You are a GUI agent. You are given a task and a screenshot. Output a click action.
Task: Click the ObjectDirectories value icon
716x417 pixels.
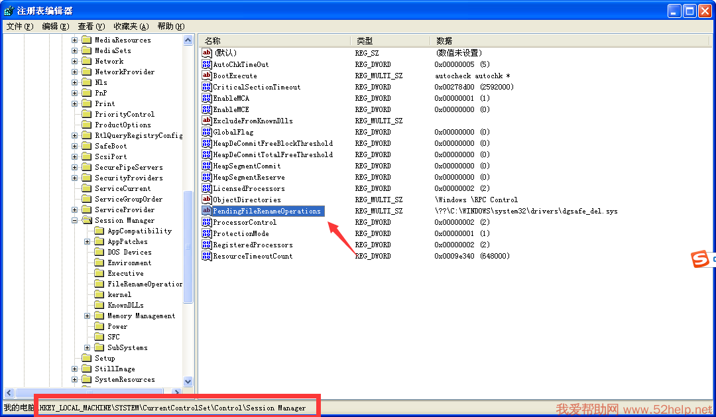click(x=207, y=200)
